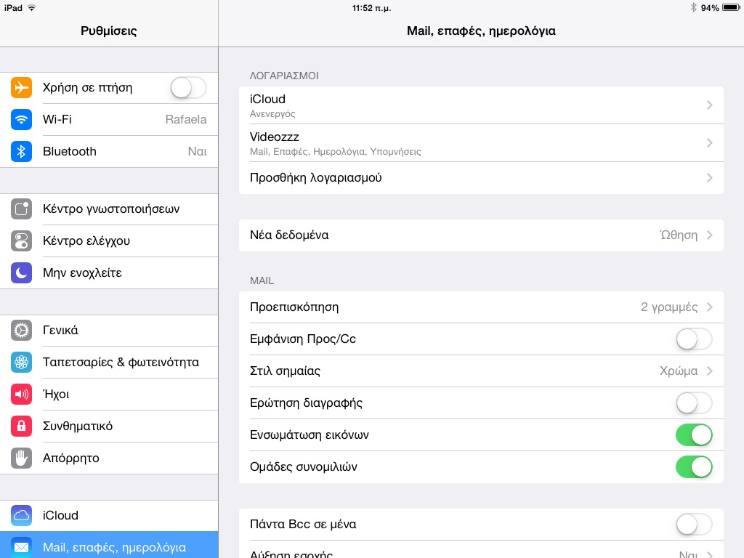
Task: Open Ταπετσαρίες & φωτεινότητα settings
Action: (x=109, y=363)
